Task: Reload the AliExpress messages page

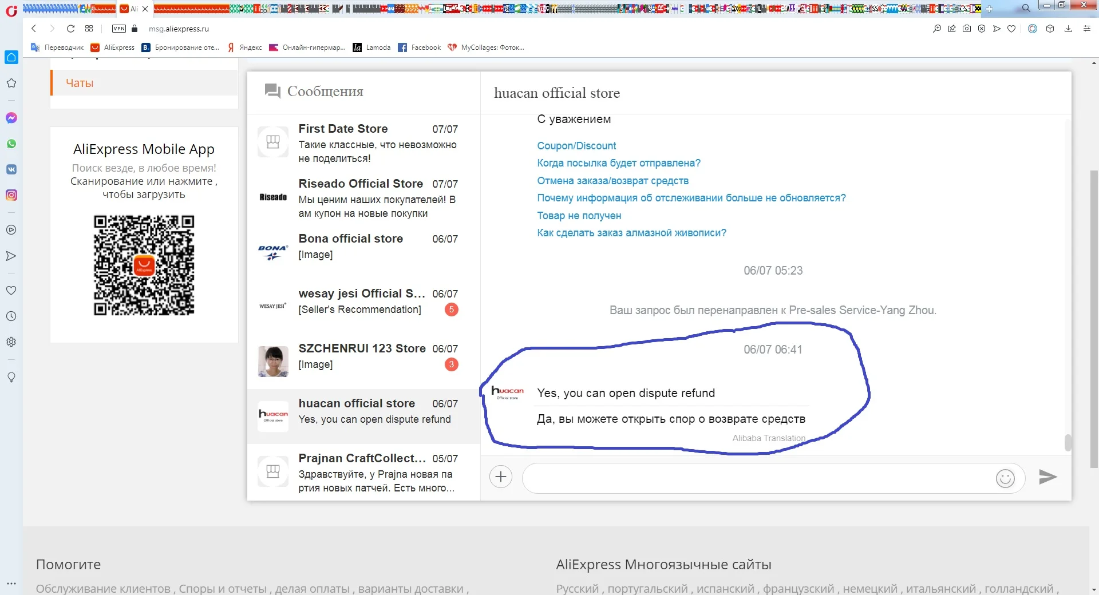Action: point(70,29)
